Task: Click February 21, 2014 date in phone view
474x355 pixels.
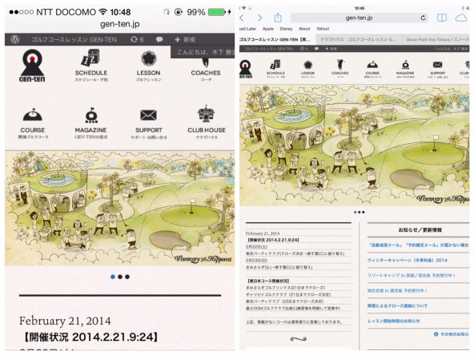Action: (x=65, y=321)
